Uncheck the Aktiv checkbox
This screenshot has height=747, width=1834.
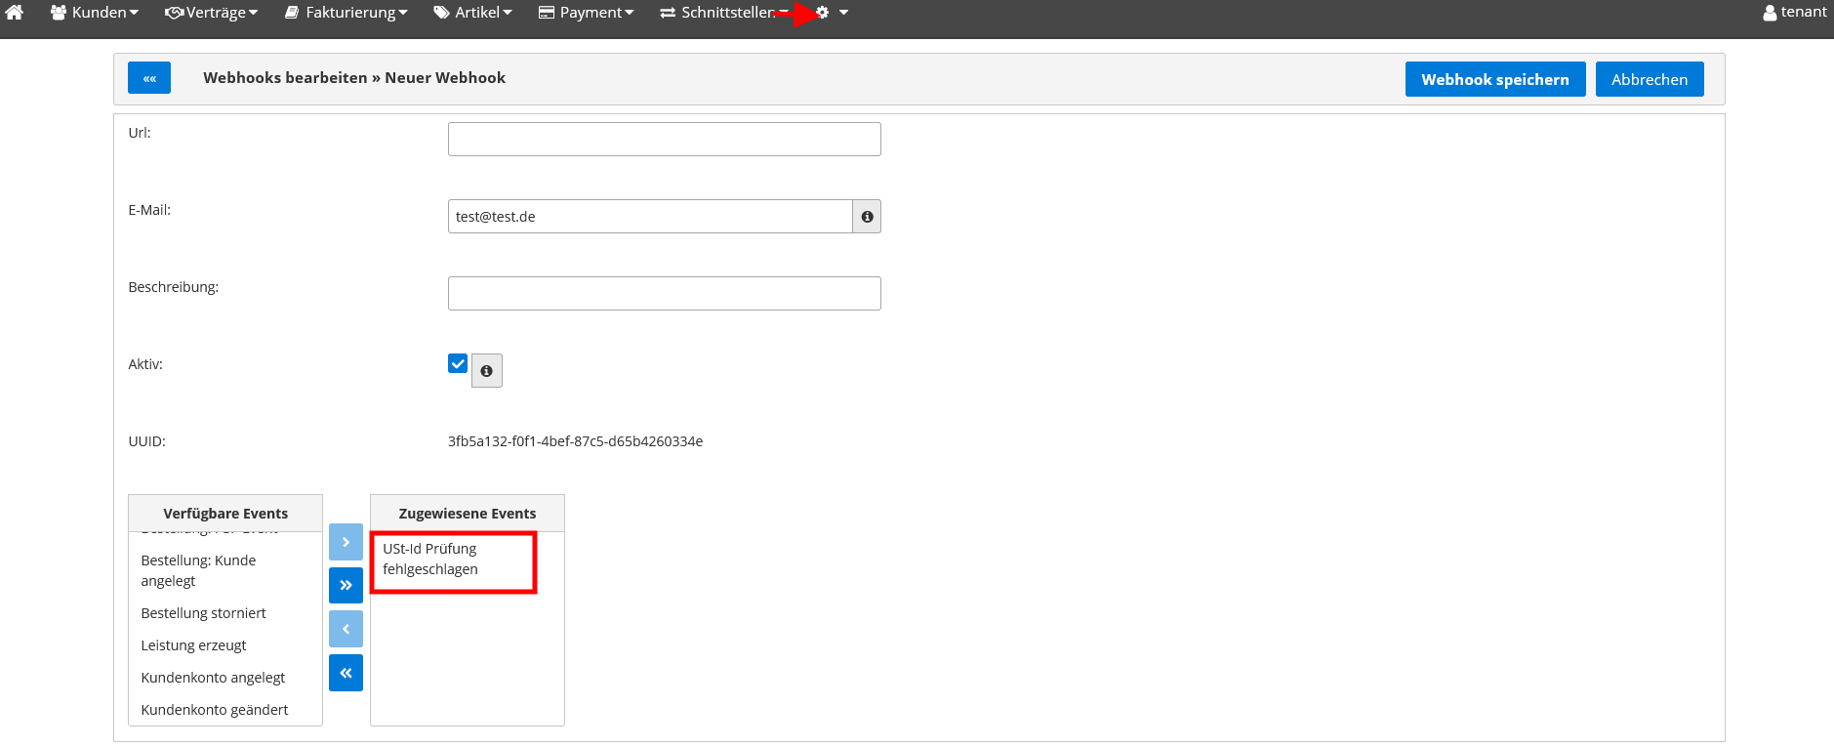(x=458, y=364)
